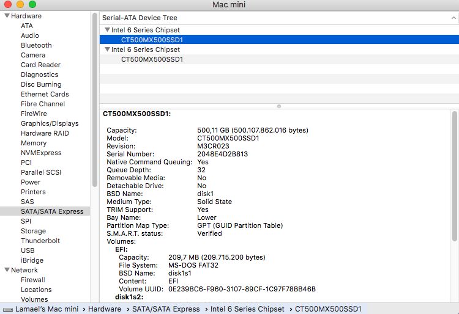
Task: Select Camera in the sidebar
Action: click(x=33, y=55)
